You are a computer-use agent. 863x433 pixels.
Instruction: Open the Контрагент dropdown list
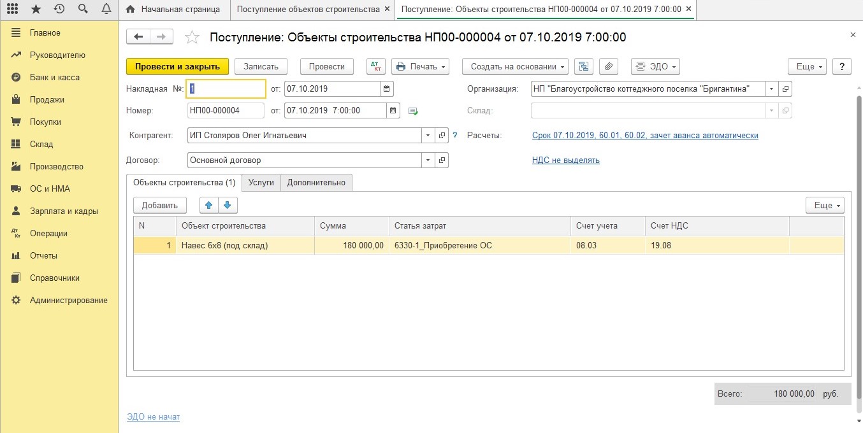[x=428, y=136]
